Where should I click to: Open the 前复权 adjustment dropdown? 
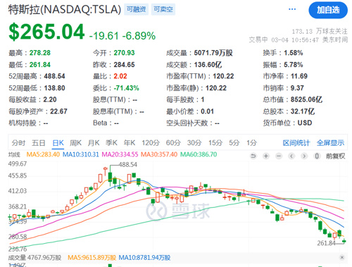pyautogui.click(x=335, y=156)
